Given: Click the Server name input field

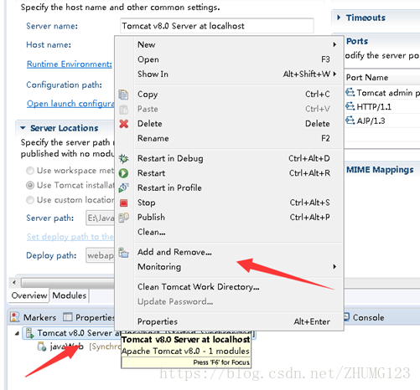Looking at the screenshot, I should point(217,26).
